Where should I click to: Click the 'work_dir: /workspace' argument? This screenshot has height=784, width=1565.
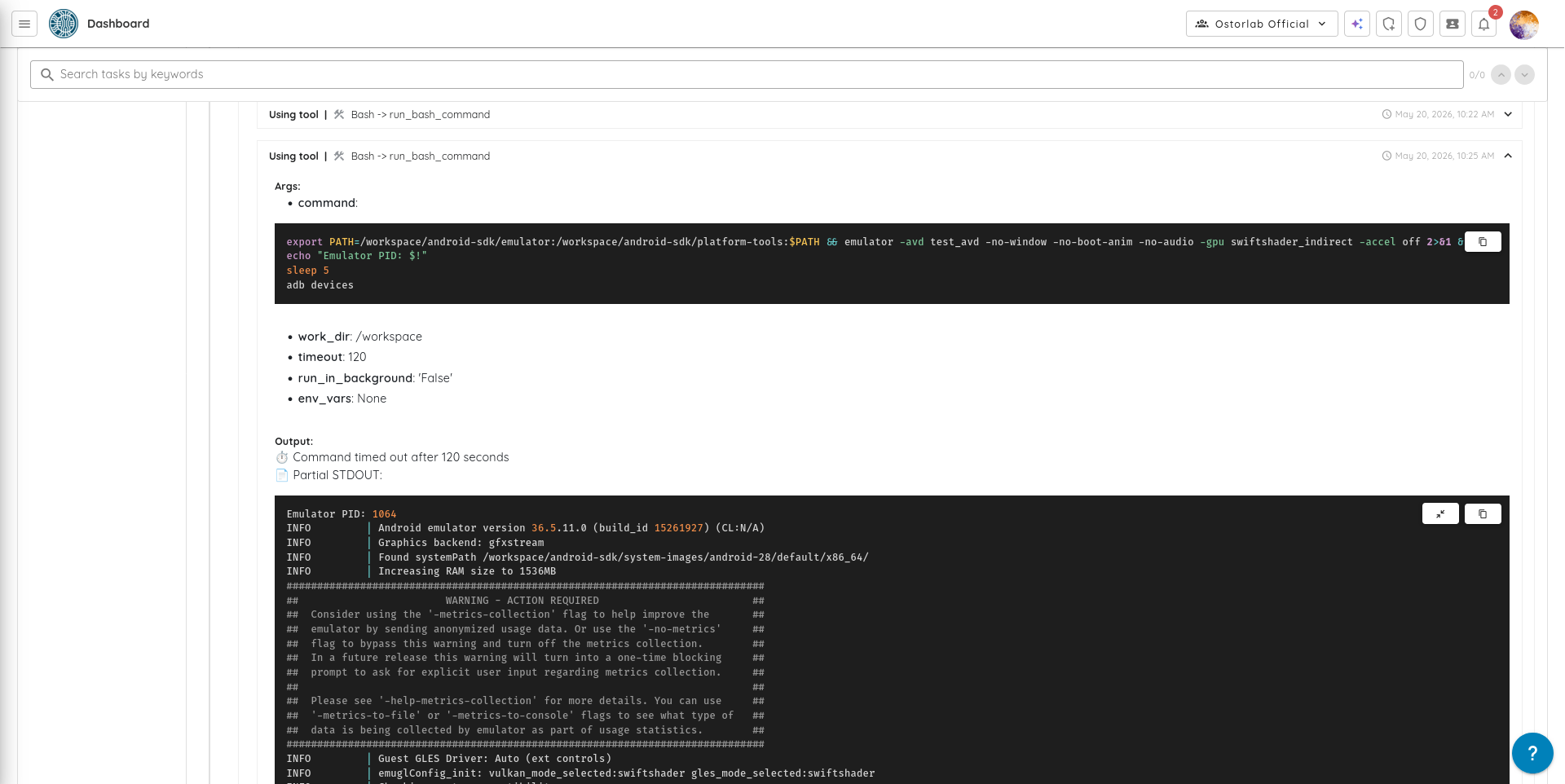click(359, 337)
